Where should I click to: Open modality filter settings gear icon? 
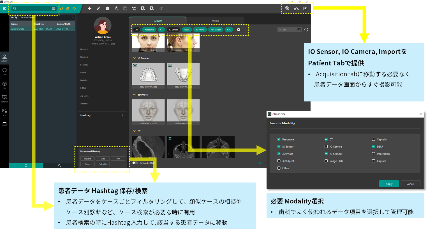coord(238,30)
